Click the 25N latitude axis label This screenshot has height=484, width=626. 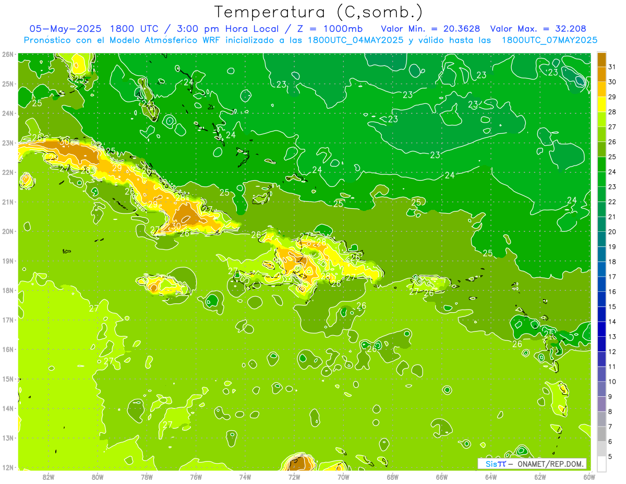point(7,84)
